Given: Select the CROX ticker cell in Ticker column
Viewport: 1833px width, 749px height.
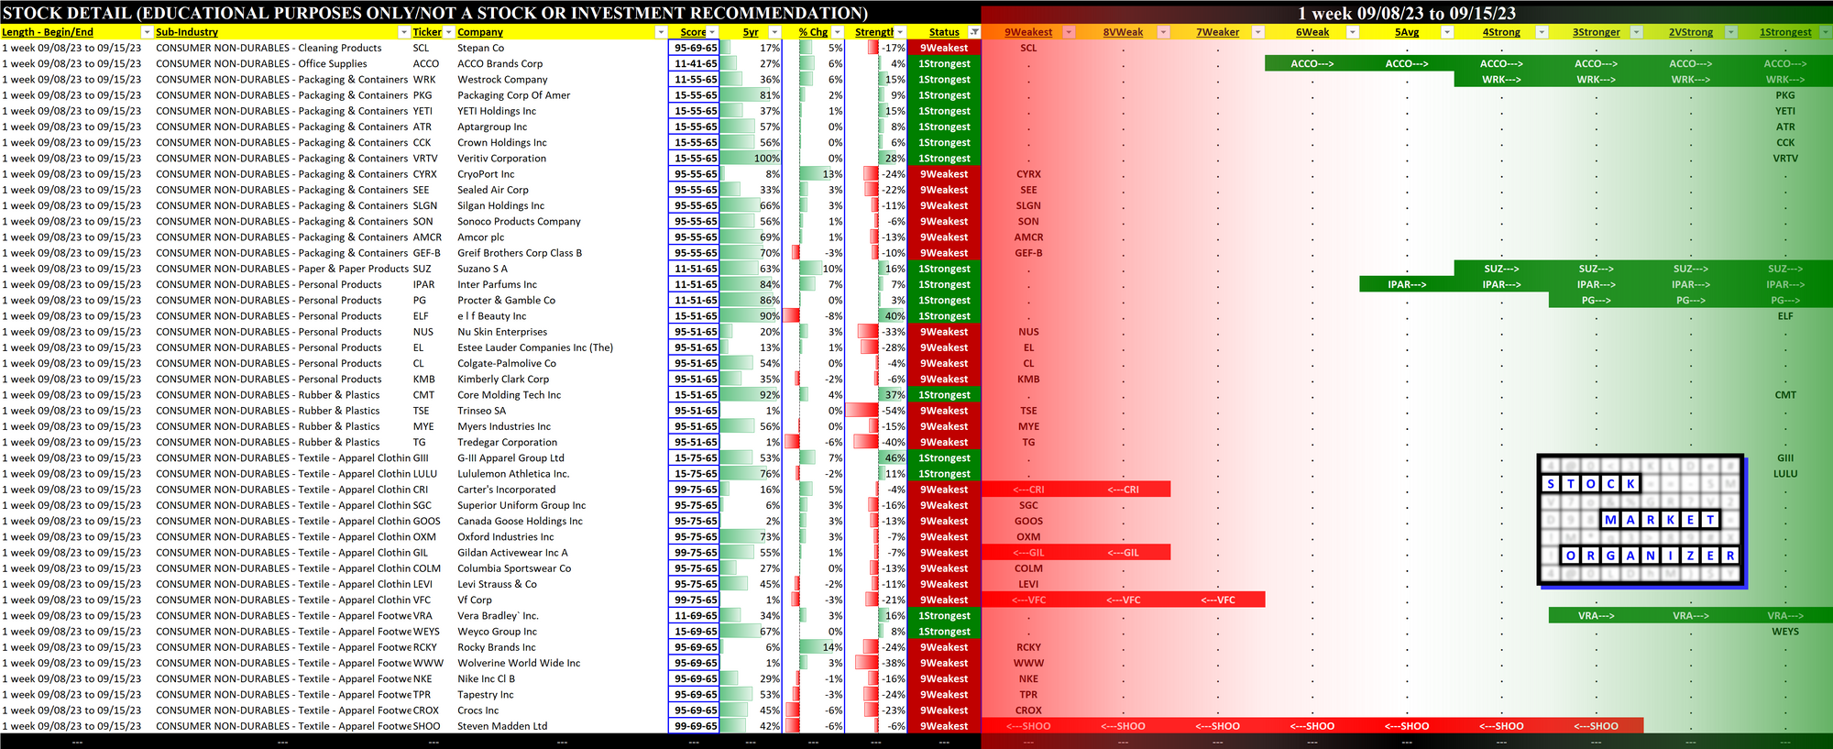Looking at the screenshot, I should [x=433, y=710].
